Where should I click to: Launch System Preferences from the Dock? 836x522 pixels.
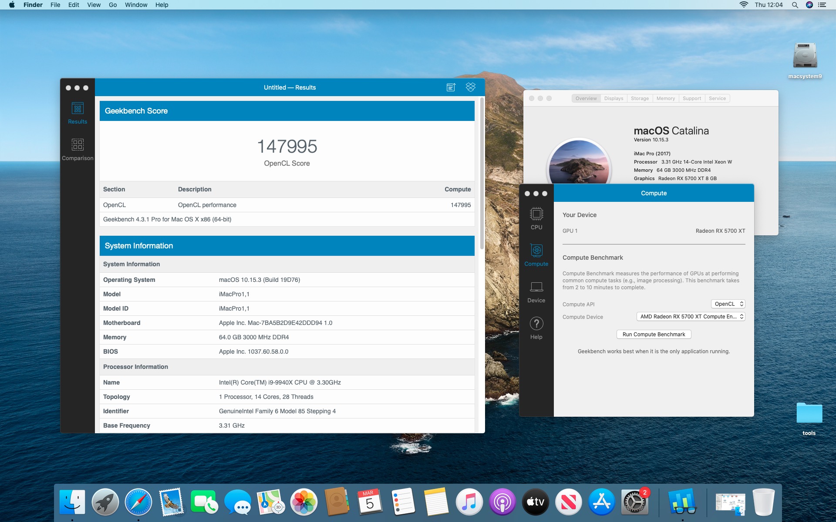[635, 502]
